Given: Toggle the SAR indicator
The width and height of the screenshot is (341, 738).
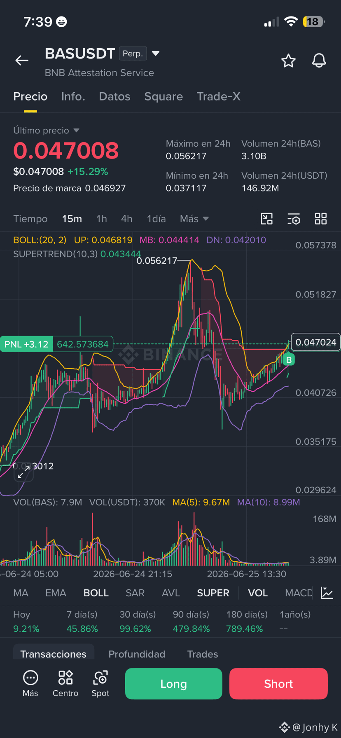Looking at the screenshot, I should tap(135, 593).
